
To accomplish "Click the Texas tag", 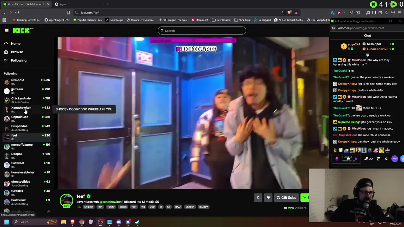I will (x=123, y=207).
